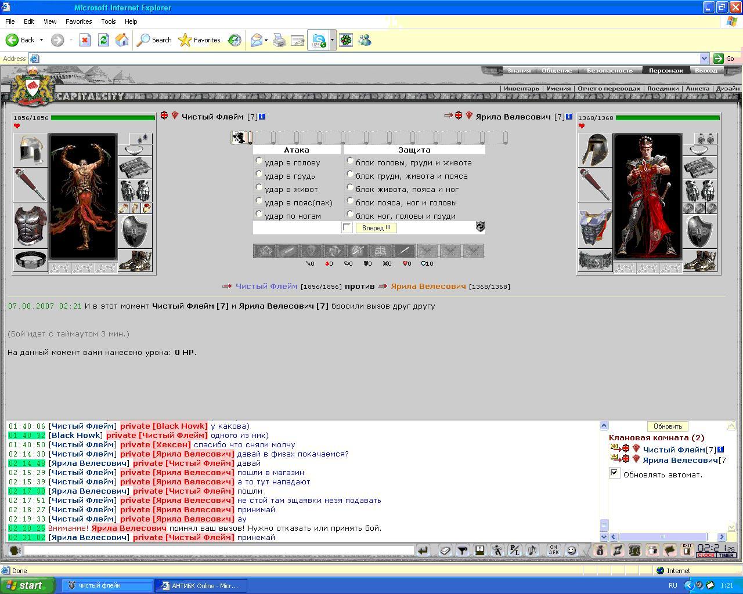Click Windows Start button

[x=28, y=585]
